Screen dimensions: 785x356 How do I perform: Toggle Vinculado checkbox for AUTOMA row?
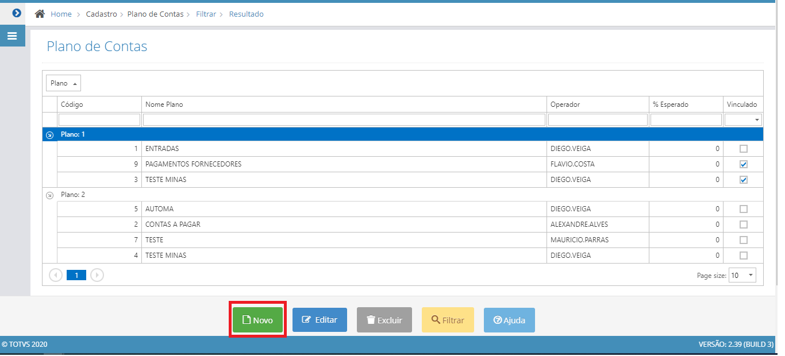coord(744,209)
